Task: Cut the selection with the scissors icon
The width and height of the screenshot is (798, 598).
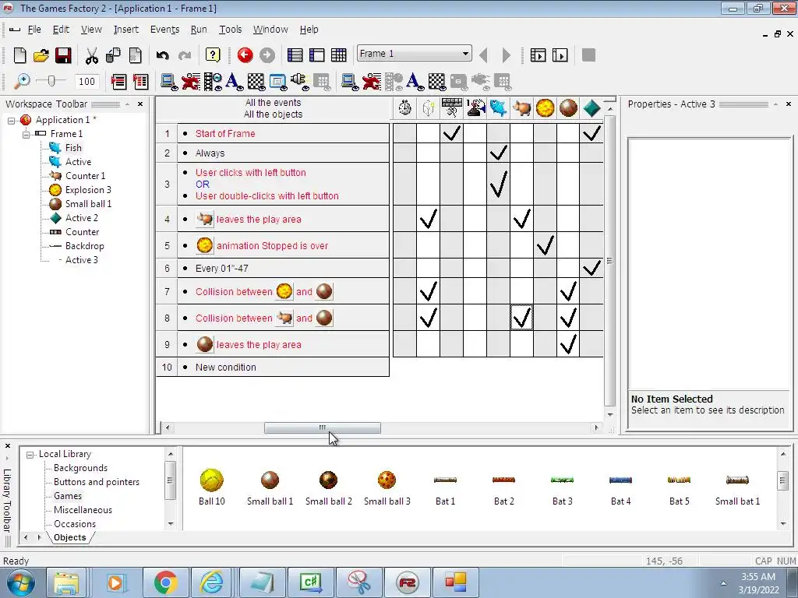Action: (92, 55)
